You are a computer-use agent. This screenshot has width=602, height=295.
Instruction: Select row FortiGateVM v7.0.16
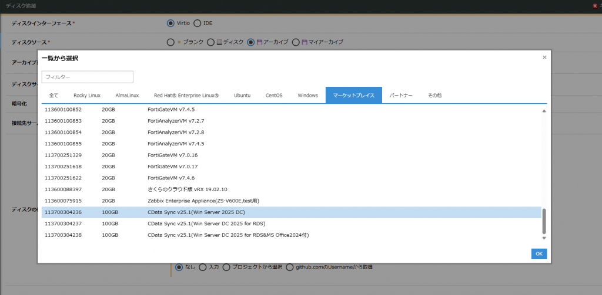tap(292, 155)
